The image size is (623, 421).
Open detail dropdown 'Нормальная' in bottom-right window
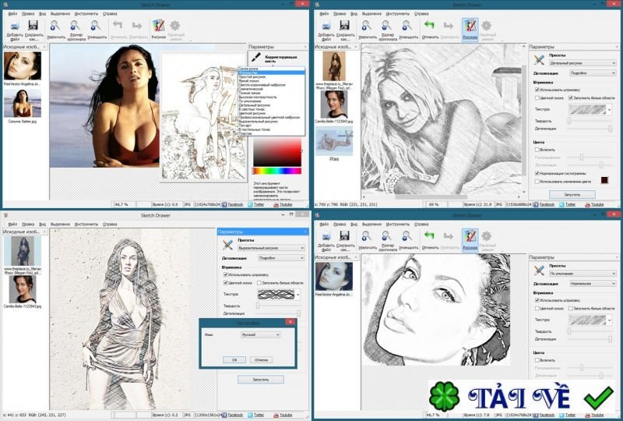593,283
